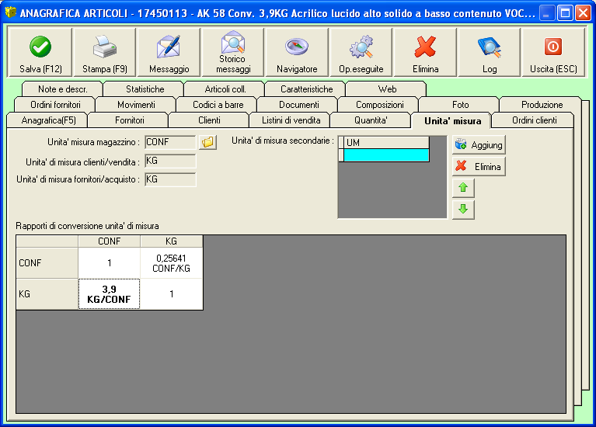Switch to Note e descr. tab
596x427 pixels.
click(63, 89)
